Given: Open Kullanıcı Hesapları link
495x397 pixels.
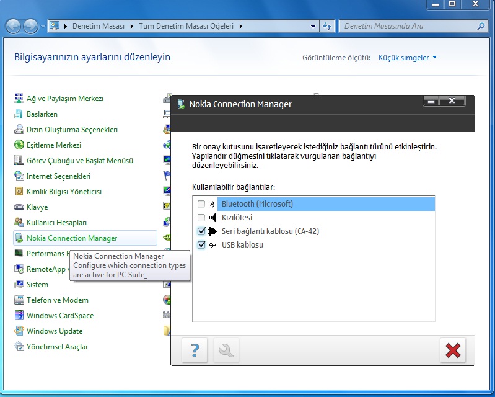Looking at the screenshot, I should 56,223.
